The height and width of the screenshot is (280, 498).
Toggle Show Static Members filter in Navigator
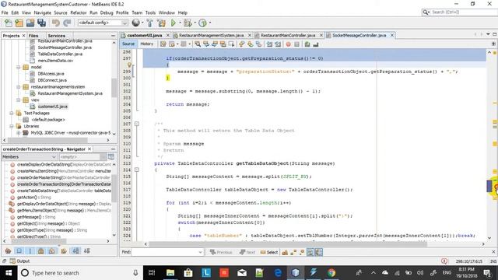pyautogui.click(x=30, y=250)
